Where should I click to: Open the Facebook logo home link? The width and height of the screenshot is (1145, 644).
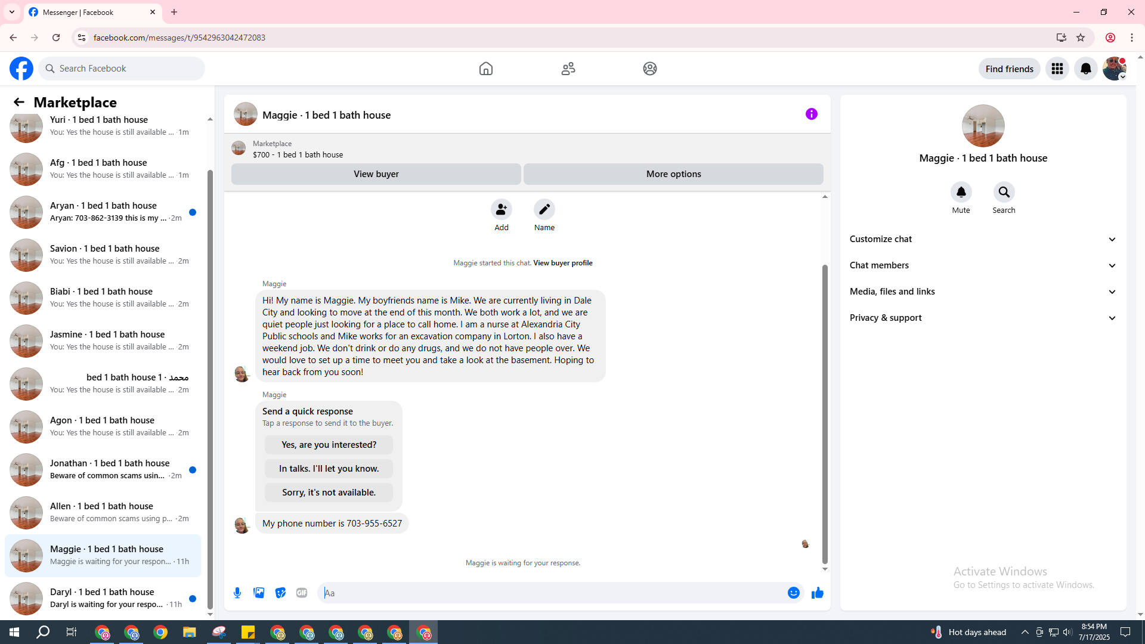[x=21, y=69]
